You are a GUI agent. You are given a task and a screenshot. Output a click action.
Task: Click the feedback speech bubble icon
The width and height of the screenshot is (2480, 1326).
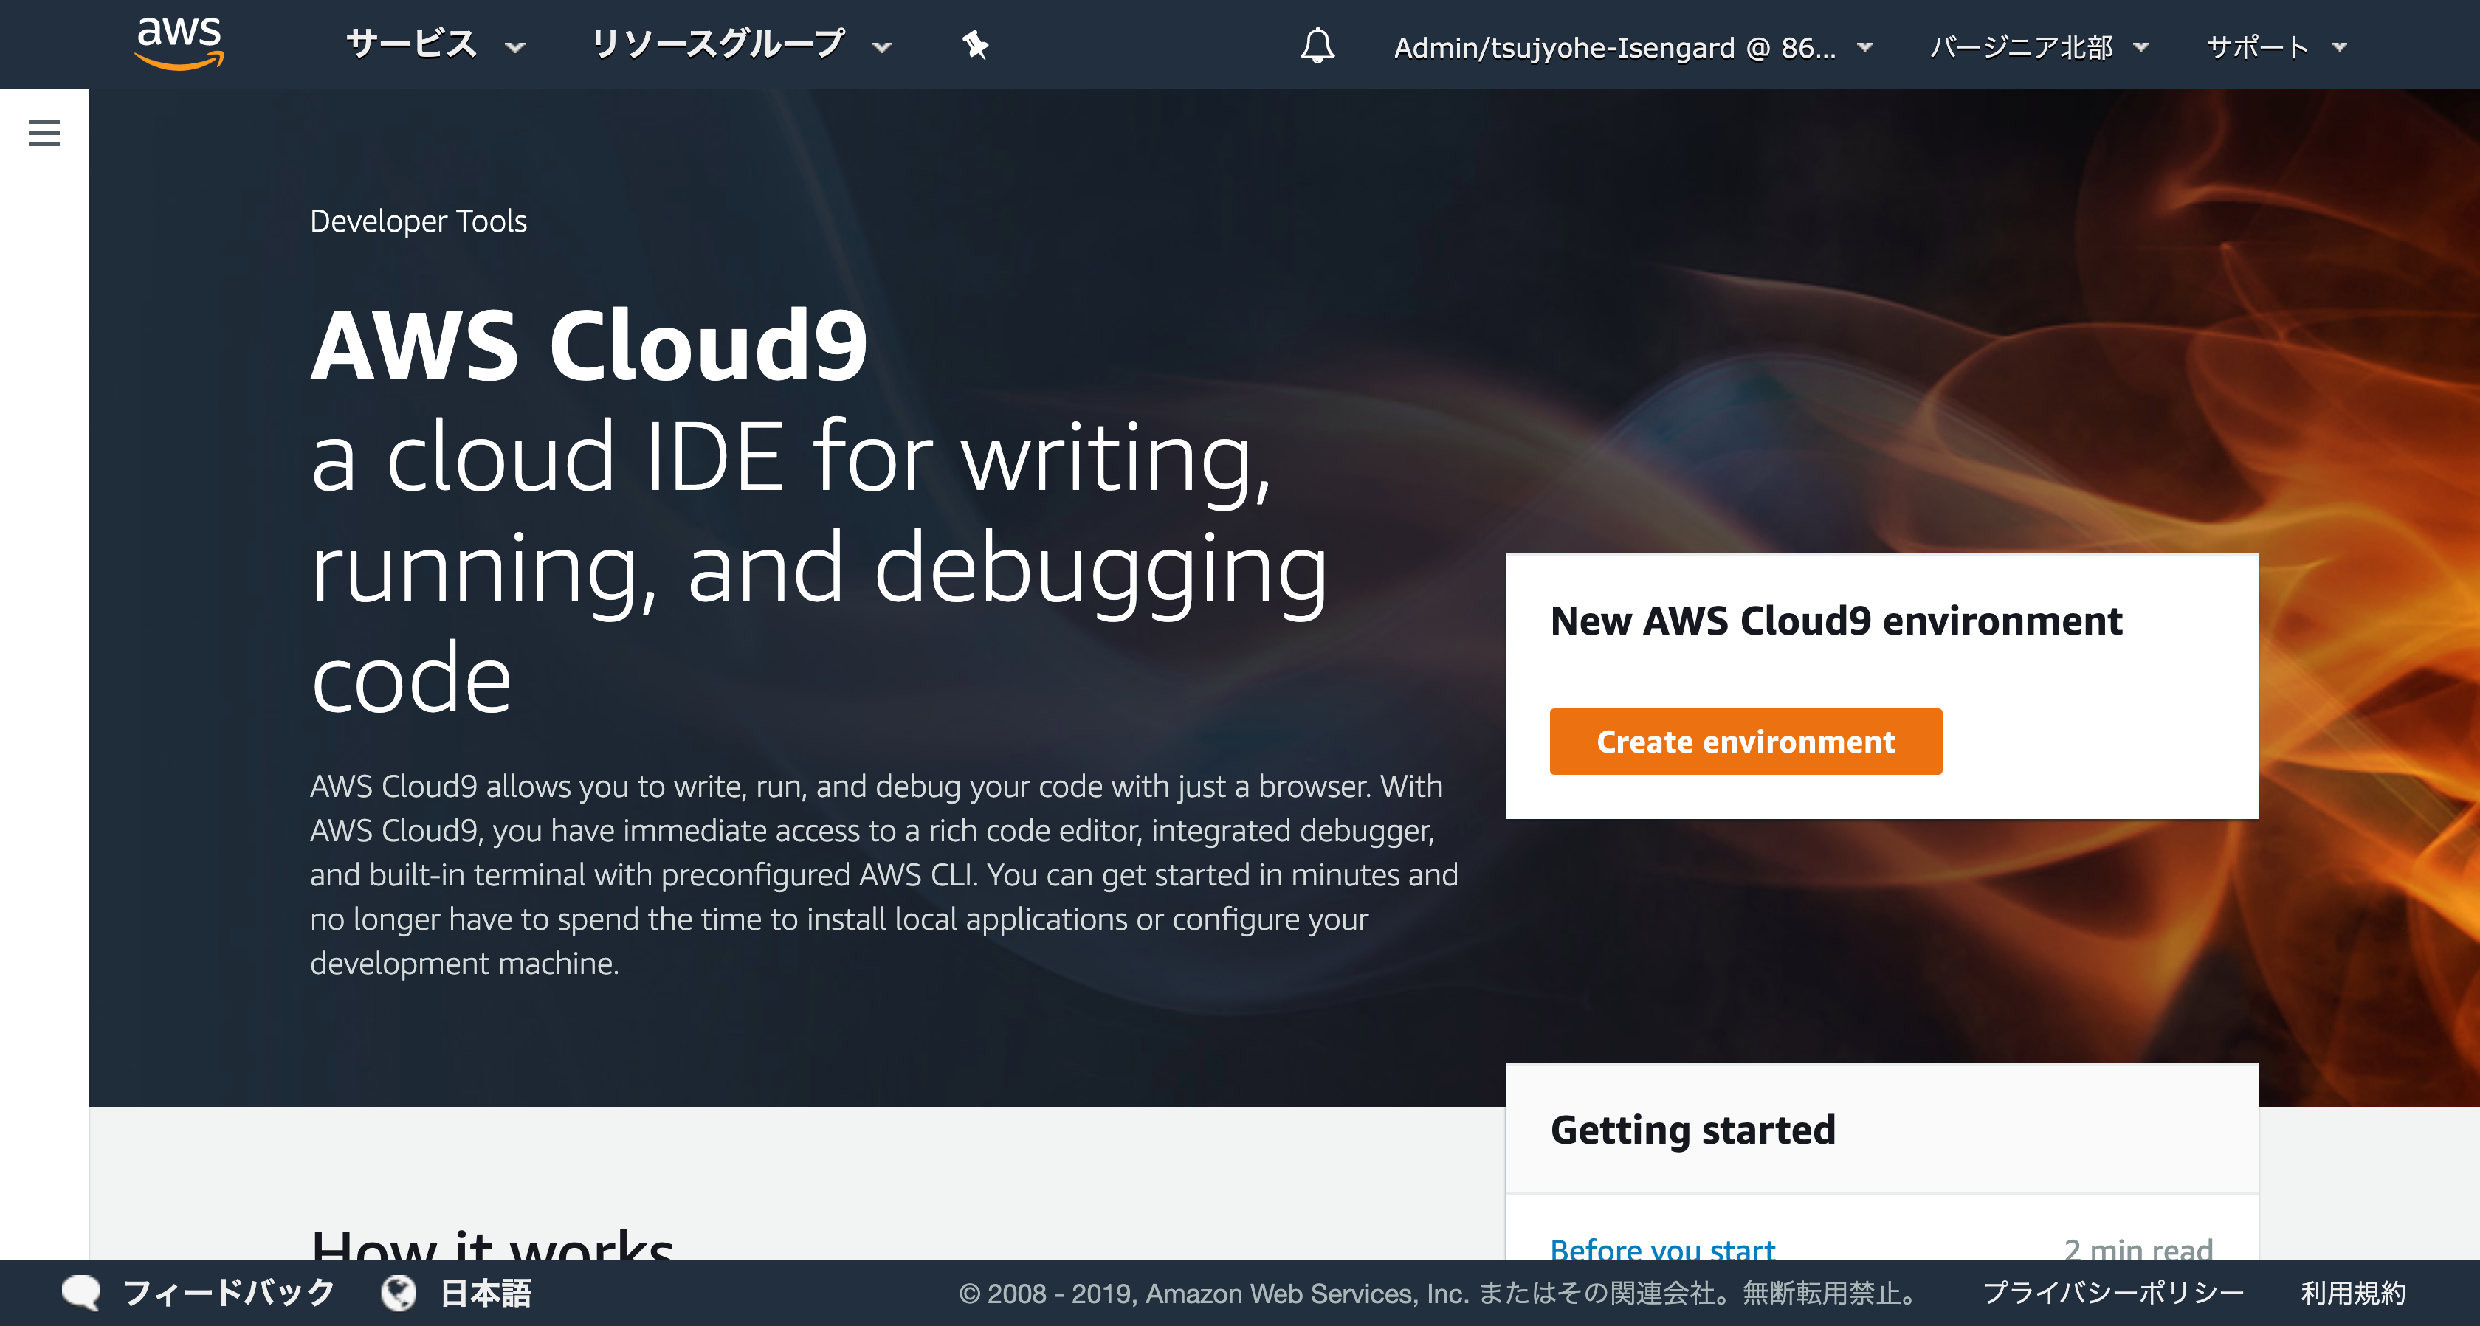point(81,1292)
